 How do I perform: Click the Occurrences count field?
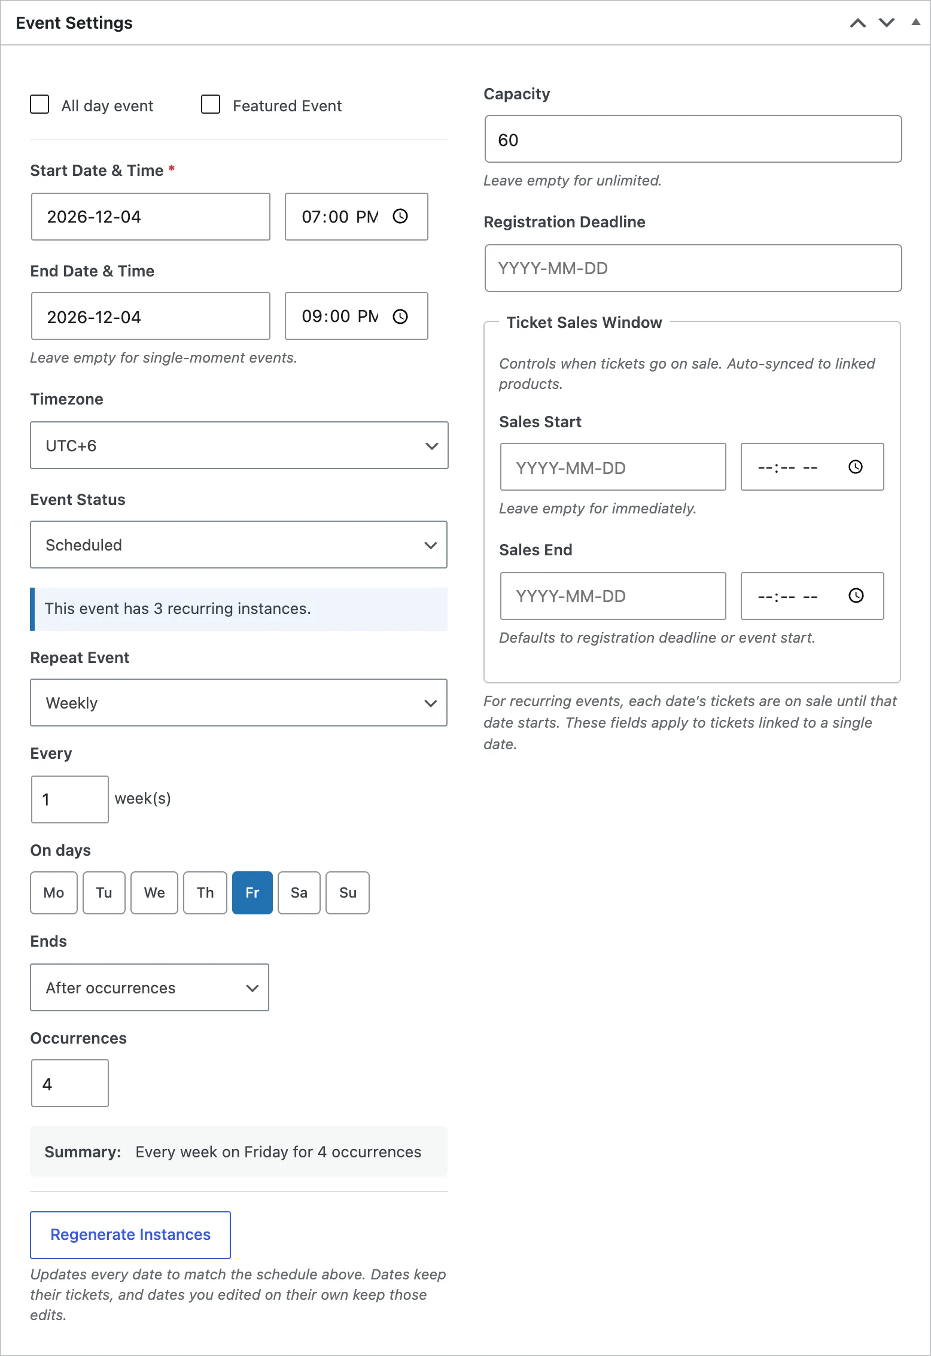[x=70, y=1083]
